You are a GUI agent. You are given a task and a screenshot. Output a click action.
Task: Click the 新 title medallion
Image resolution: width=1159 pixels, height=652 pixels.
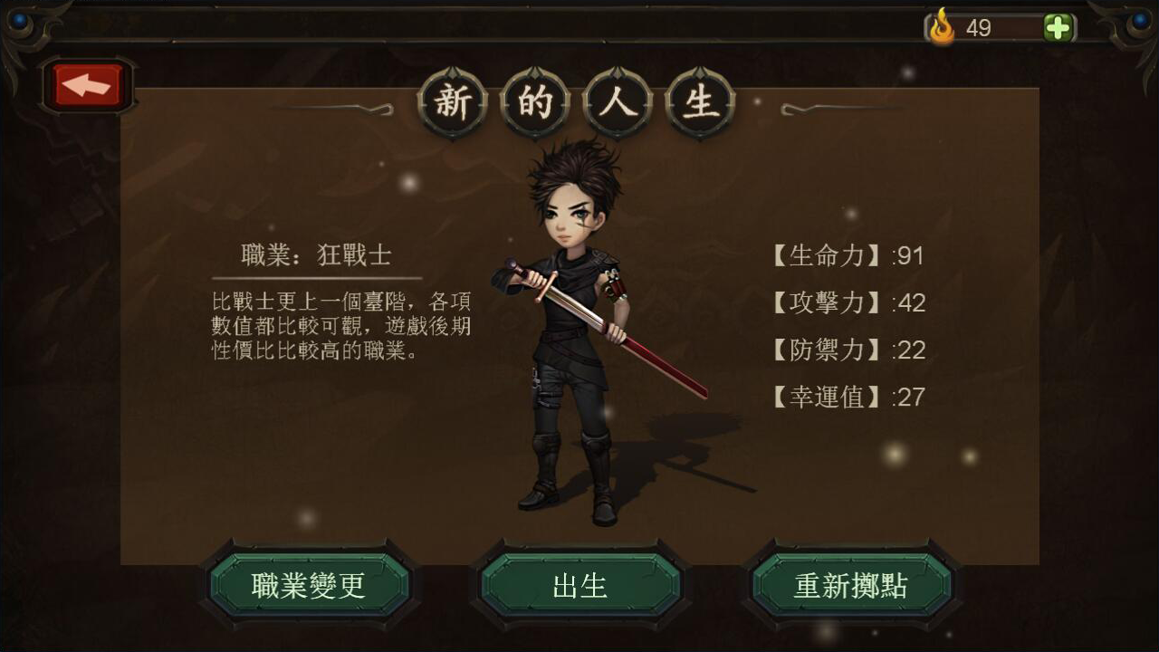click(453, 103)
